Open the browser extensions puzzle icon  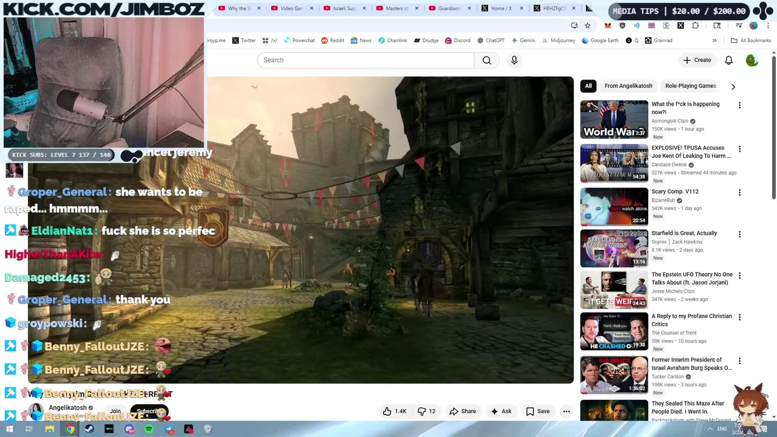[696, 25]
